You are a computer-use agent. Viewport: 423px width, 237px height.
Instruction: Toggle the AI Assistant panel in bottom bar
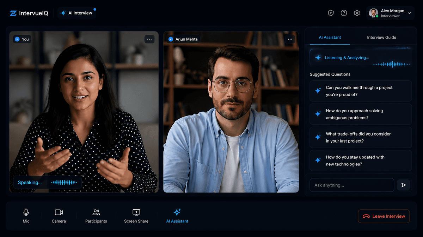(177, 216)
